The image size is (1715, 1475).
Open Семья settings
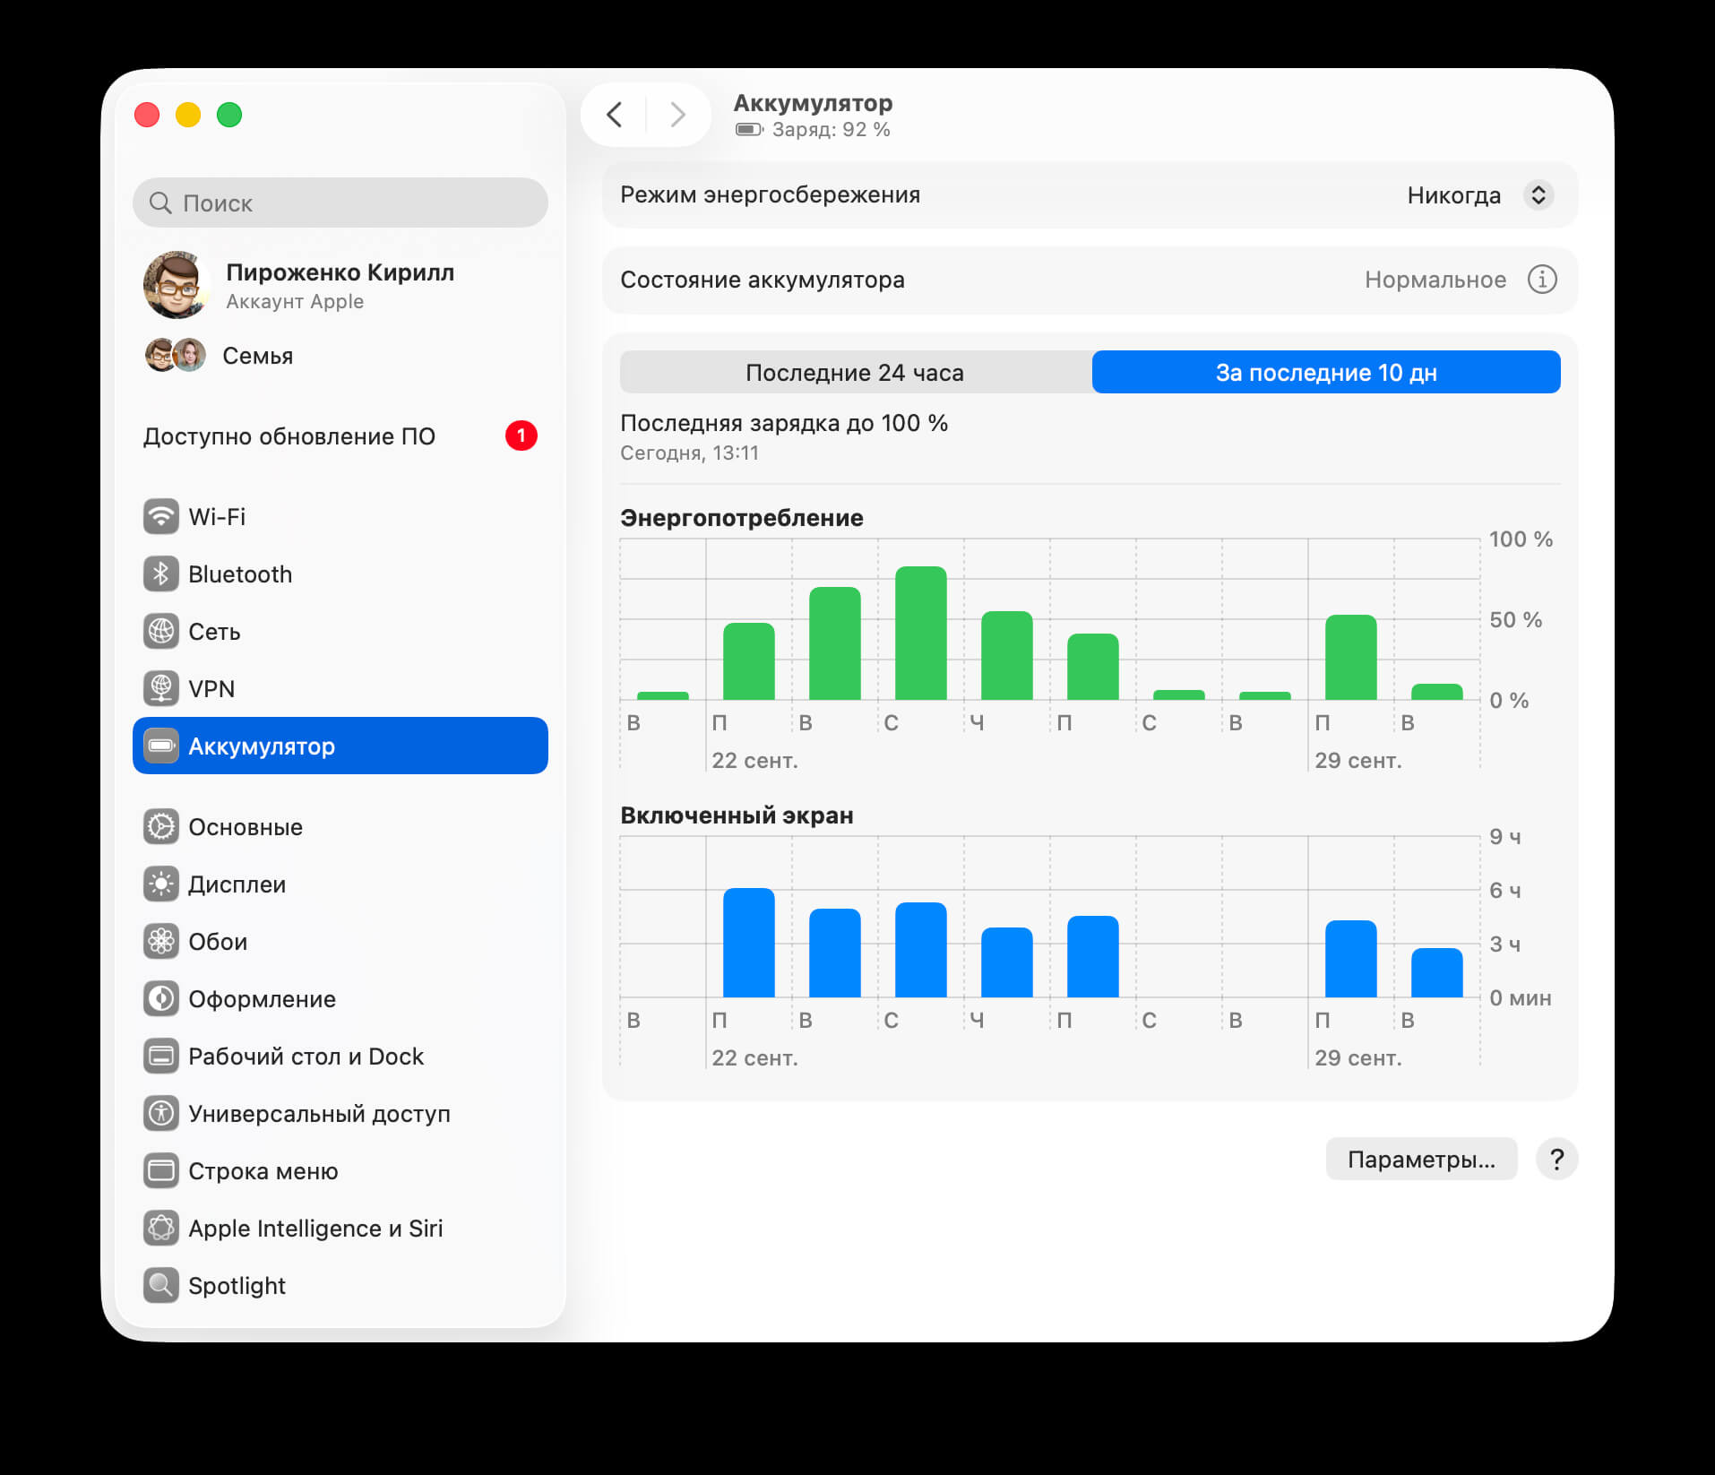pyautogui.click(x=340, y=356)
